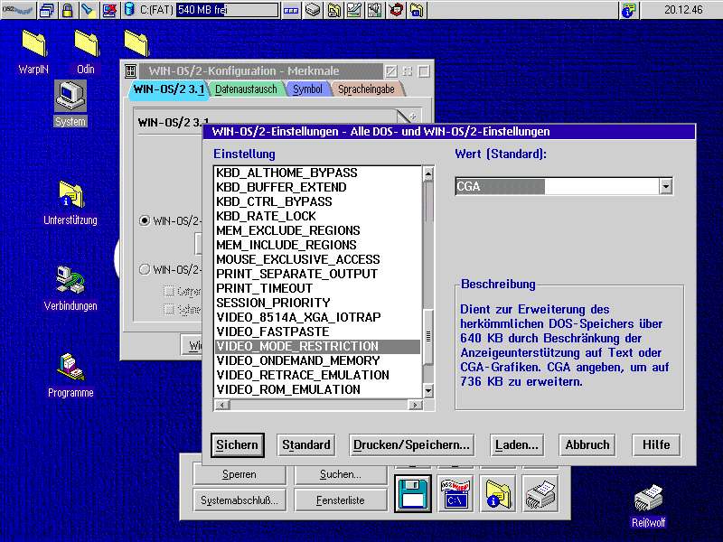Click the 540 MB frei drive space field
The width and height of the screenshot is (723, 542).
click(227, 10)
